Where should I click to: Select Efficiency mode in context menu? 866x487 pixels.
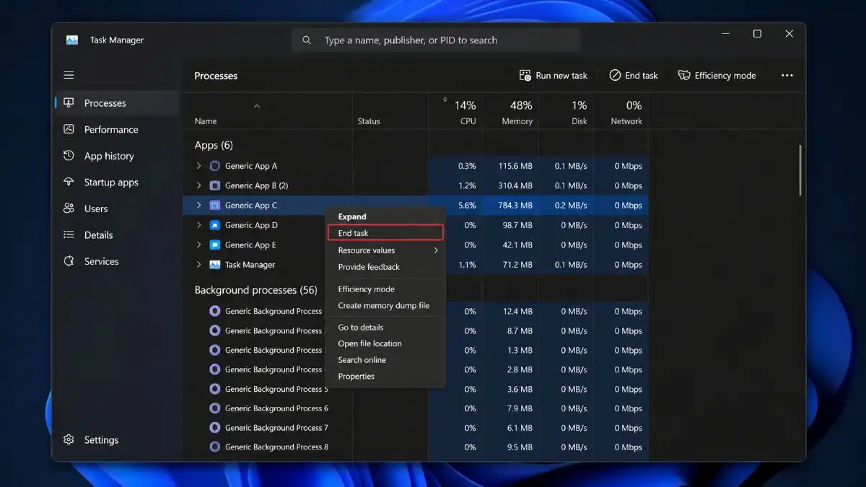point(385,289)
